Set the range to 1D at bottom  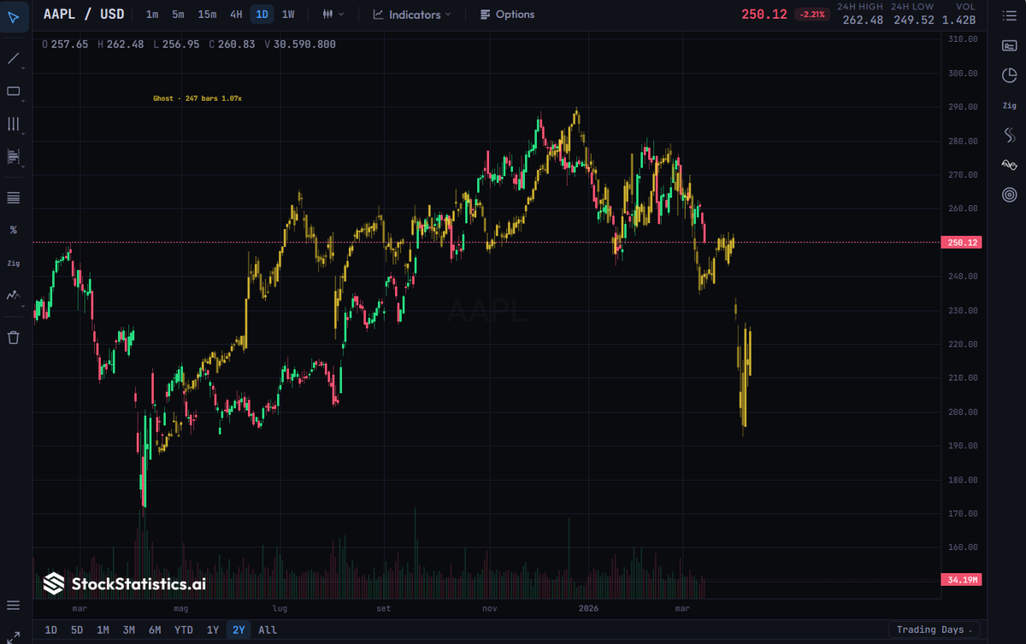[50, 629]
